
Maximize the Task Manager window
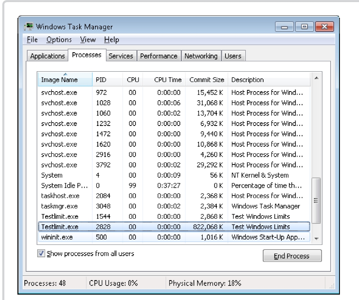(x=304, y=27)
